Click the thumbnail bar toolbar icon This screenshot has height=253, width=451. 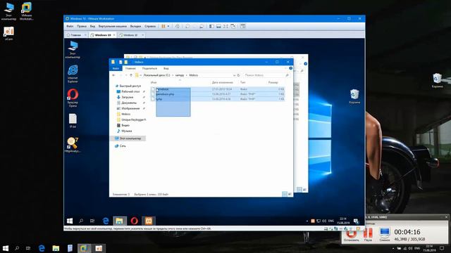[x=218, y=26]
